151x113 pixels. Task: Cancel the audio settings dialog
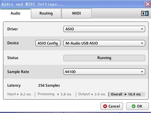pyautogui.click(x=112, y=106)
